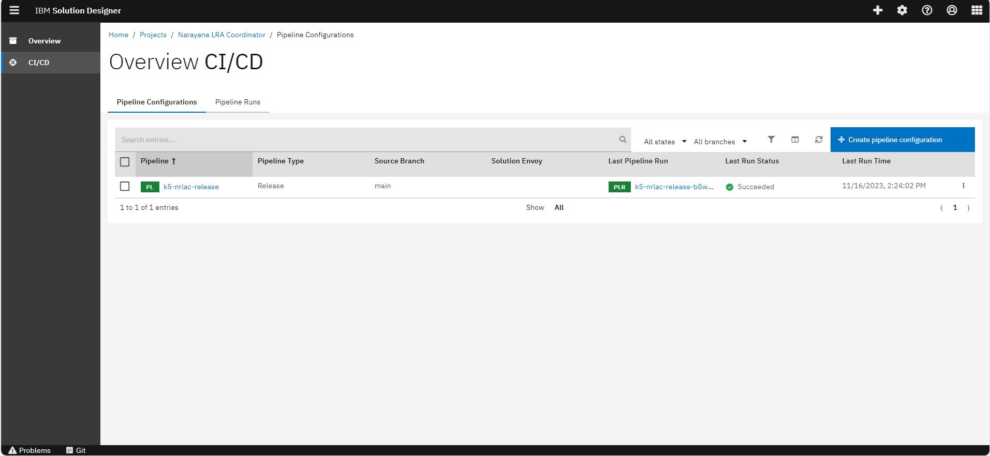Open the column settings icon
This screenshot has width=990, height=456.
tap(795, 140)
